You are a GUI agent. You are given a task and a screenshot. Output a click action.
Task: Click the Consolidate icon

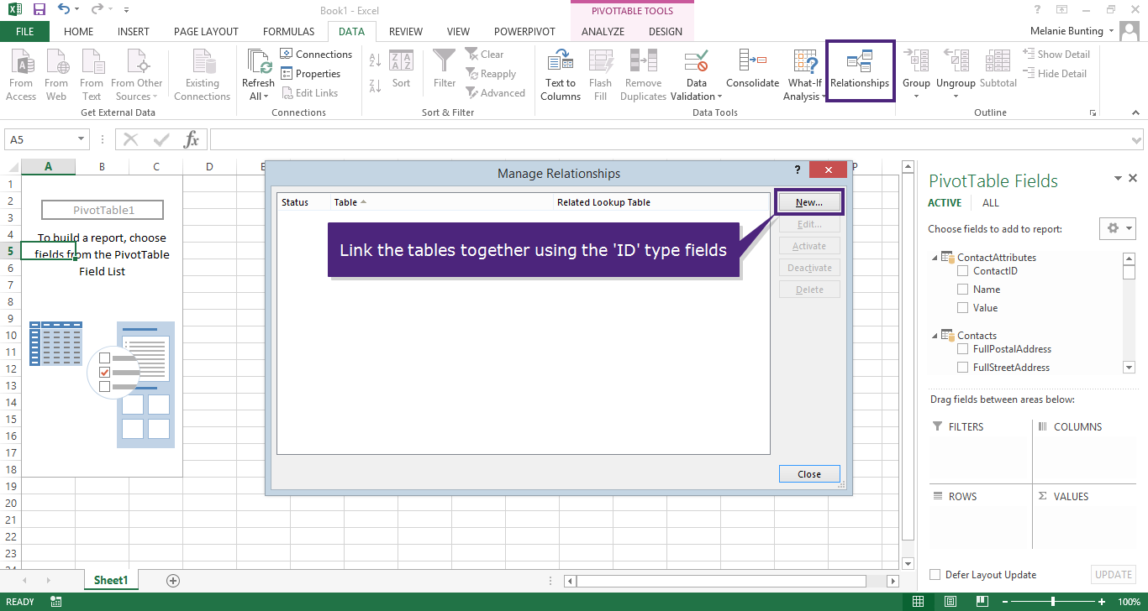(x=752, y=64)
